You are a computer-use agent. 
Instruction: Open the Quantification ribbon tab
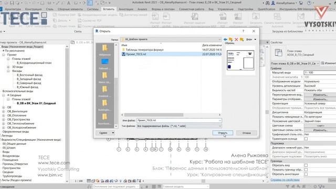[x=266, y=9]
